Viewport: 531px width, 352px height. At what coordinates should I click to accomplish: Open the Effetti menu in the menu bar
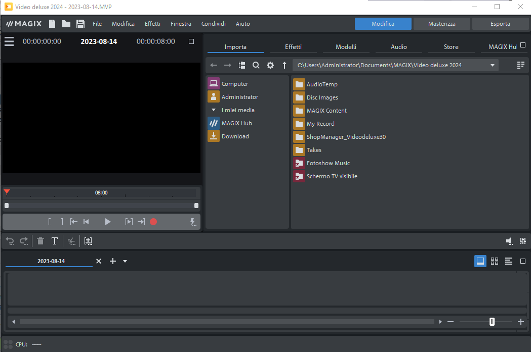pyautogui.click(x=152, y=24)
